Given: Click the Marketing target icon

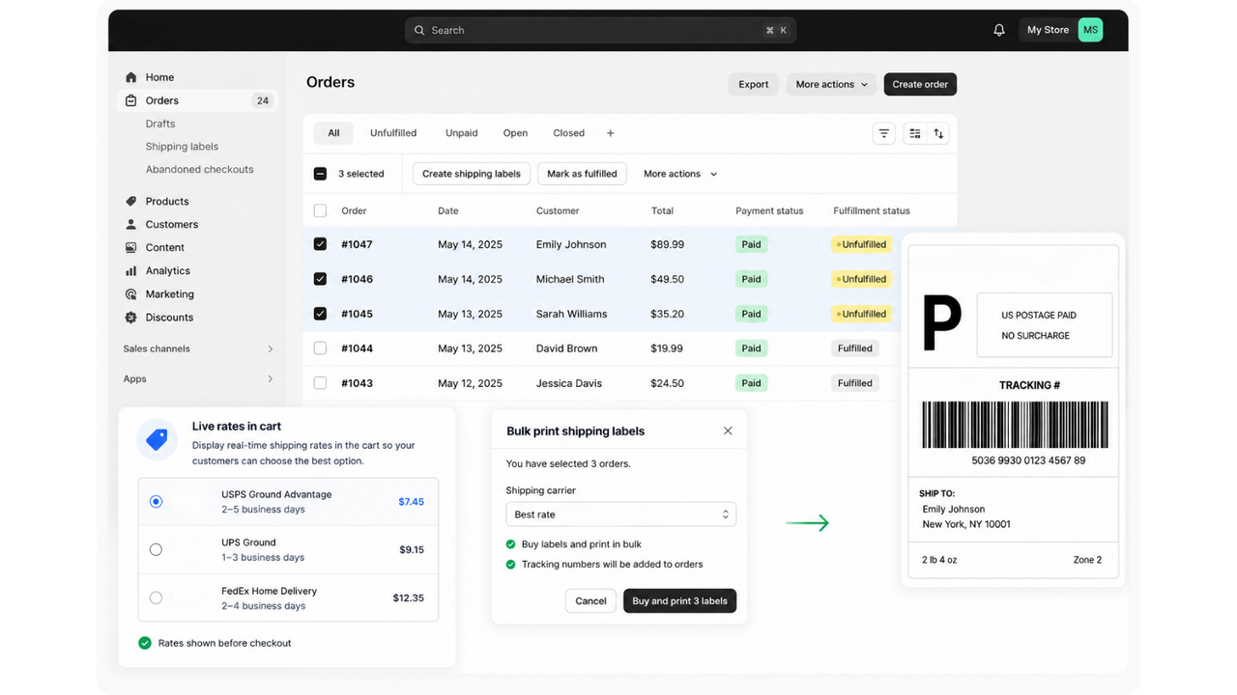Looking at the screenshot, I should coord(131,294).
